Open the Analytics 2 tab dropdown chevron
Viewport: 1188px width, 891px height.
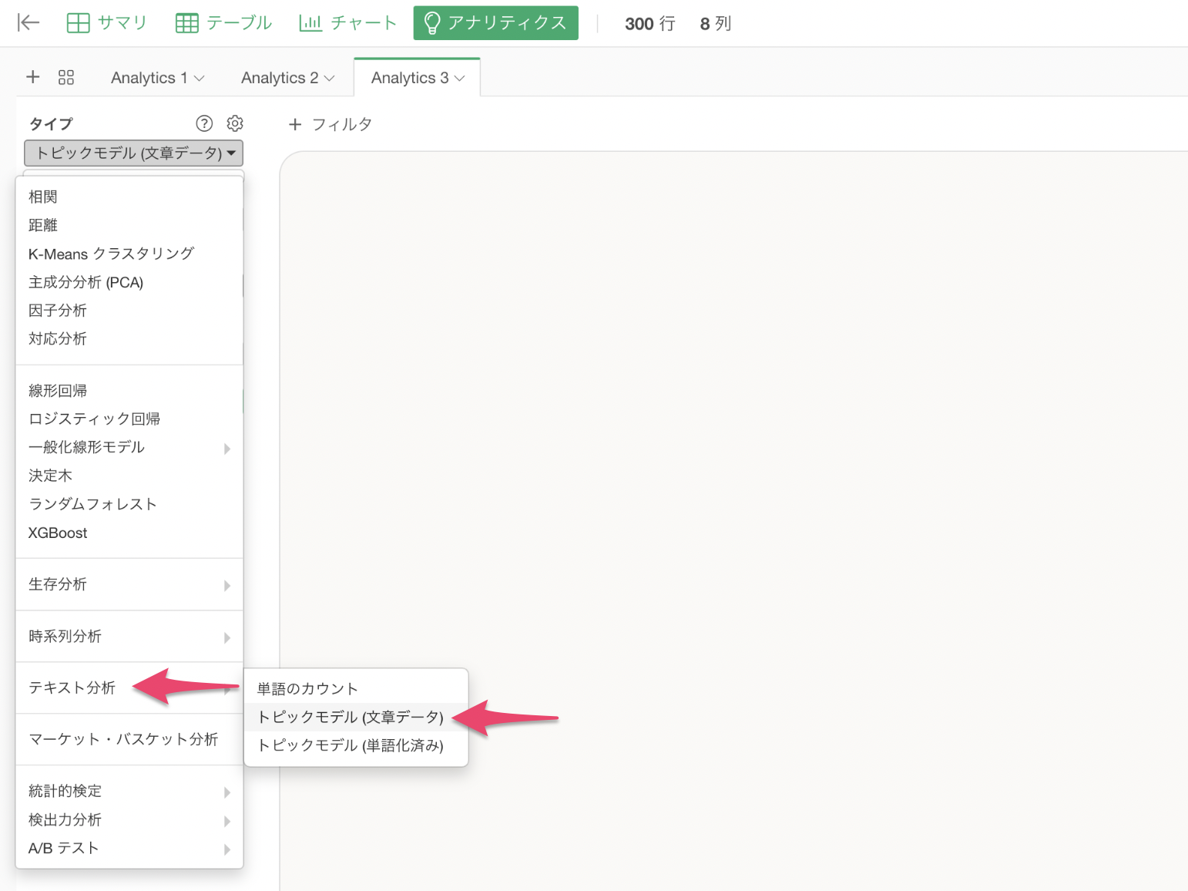tap(330, 79)
